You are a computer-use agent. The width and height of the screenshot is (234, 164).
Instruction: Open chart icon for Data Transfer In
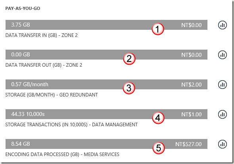coord(222,25)
